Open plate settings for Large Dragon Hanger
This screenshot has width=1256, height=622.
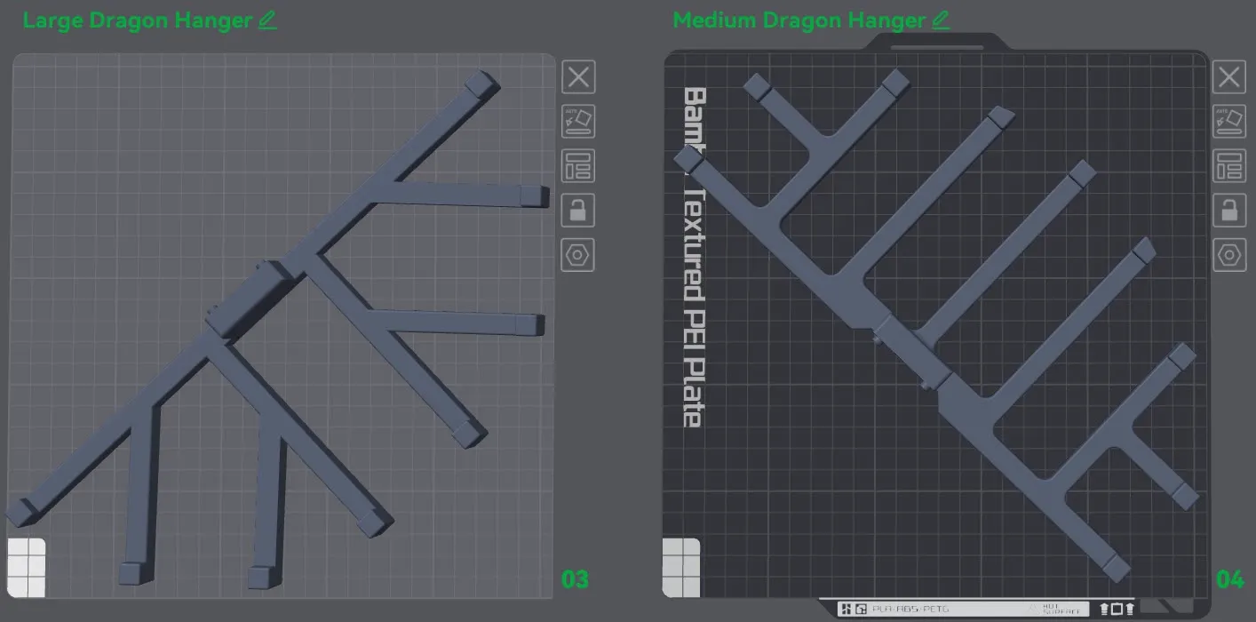pyautogui.click(x=578, y=256)
